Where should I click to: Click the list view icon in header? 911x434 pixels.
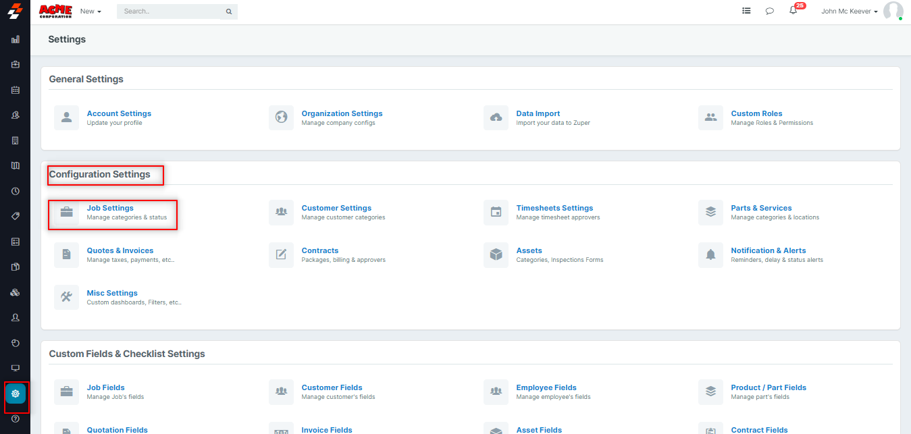746,11
